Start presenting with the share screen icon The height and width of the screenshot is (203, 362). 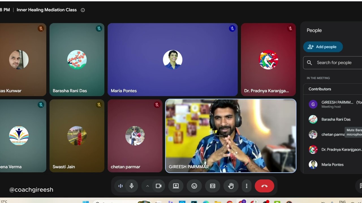pos(176,186)
